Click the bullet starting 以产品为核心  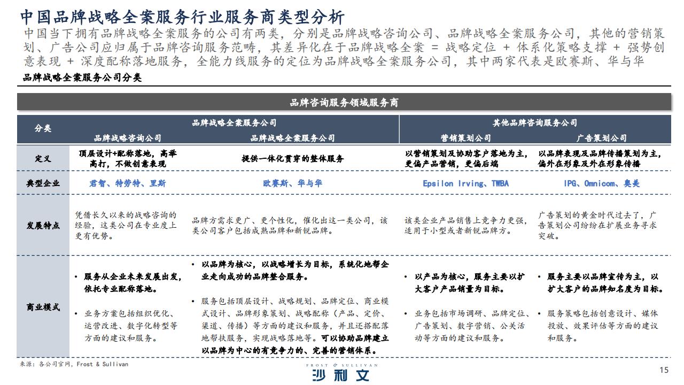pyautogui.click(x=464, y=283)
